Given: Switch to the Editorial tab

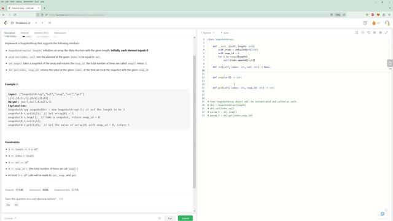Looking at the screenshot, I should tap(25, 33).
